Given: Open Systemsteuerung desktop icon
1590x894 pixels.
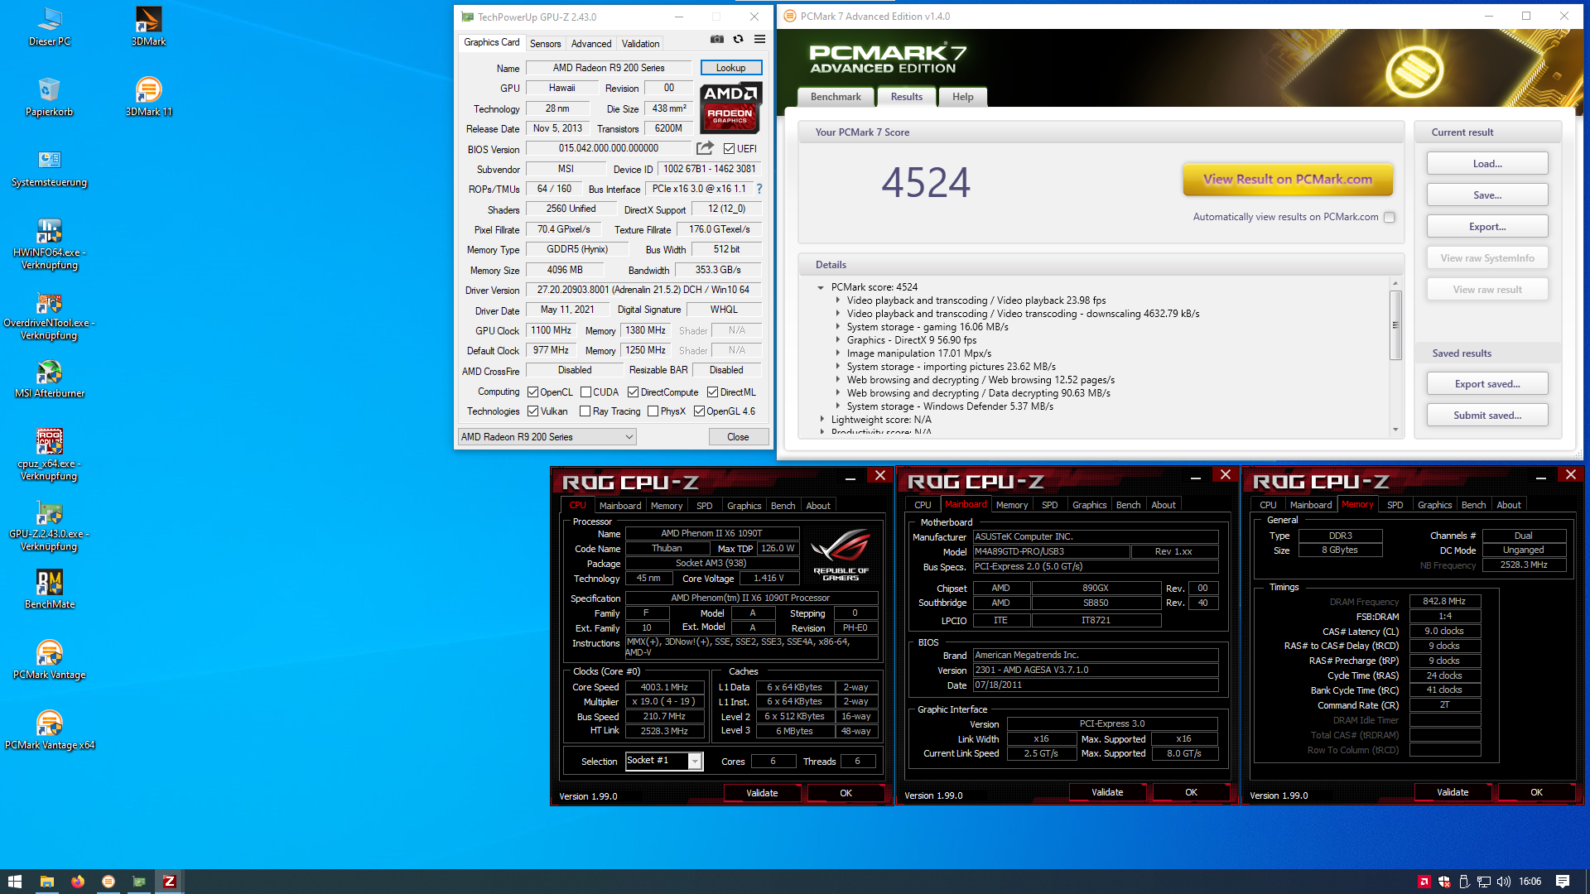Looking at the screenshot, I should [x=50, y=167].
